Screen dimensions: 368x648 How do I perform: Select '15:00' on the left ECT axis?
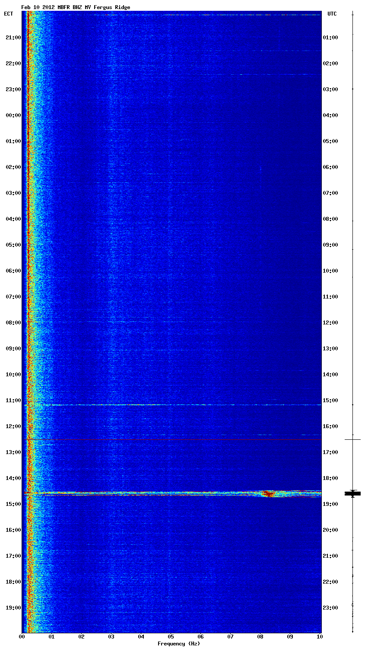13,504
